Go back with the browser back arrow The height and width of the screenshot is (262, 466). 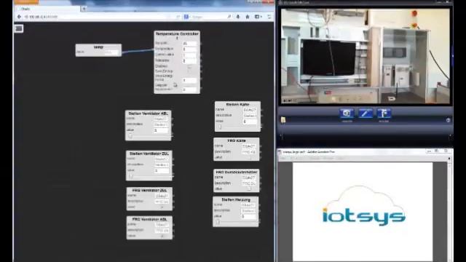[20, 17]
